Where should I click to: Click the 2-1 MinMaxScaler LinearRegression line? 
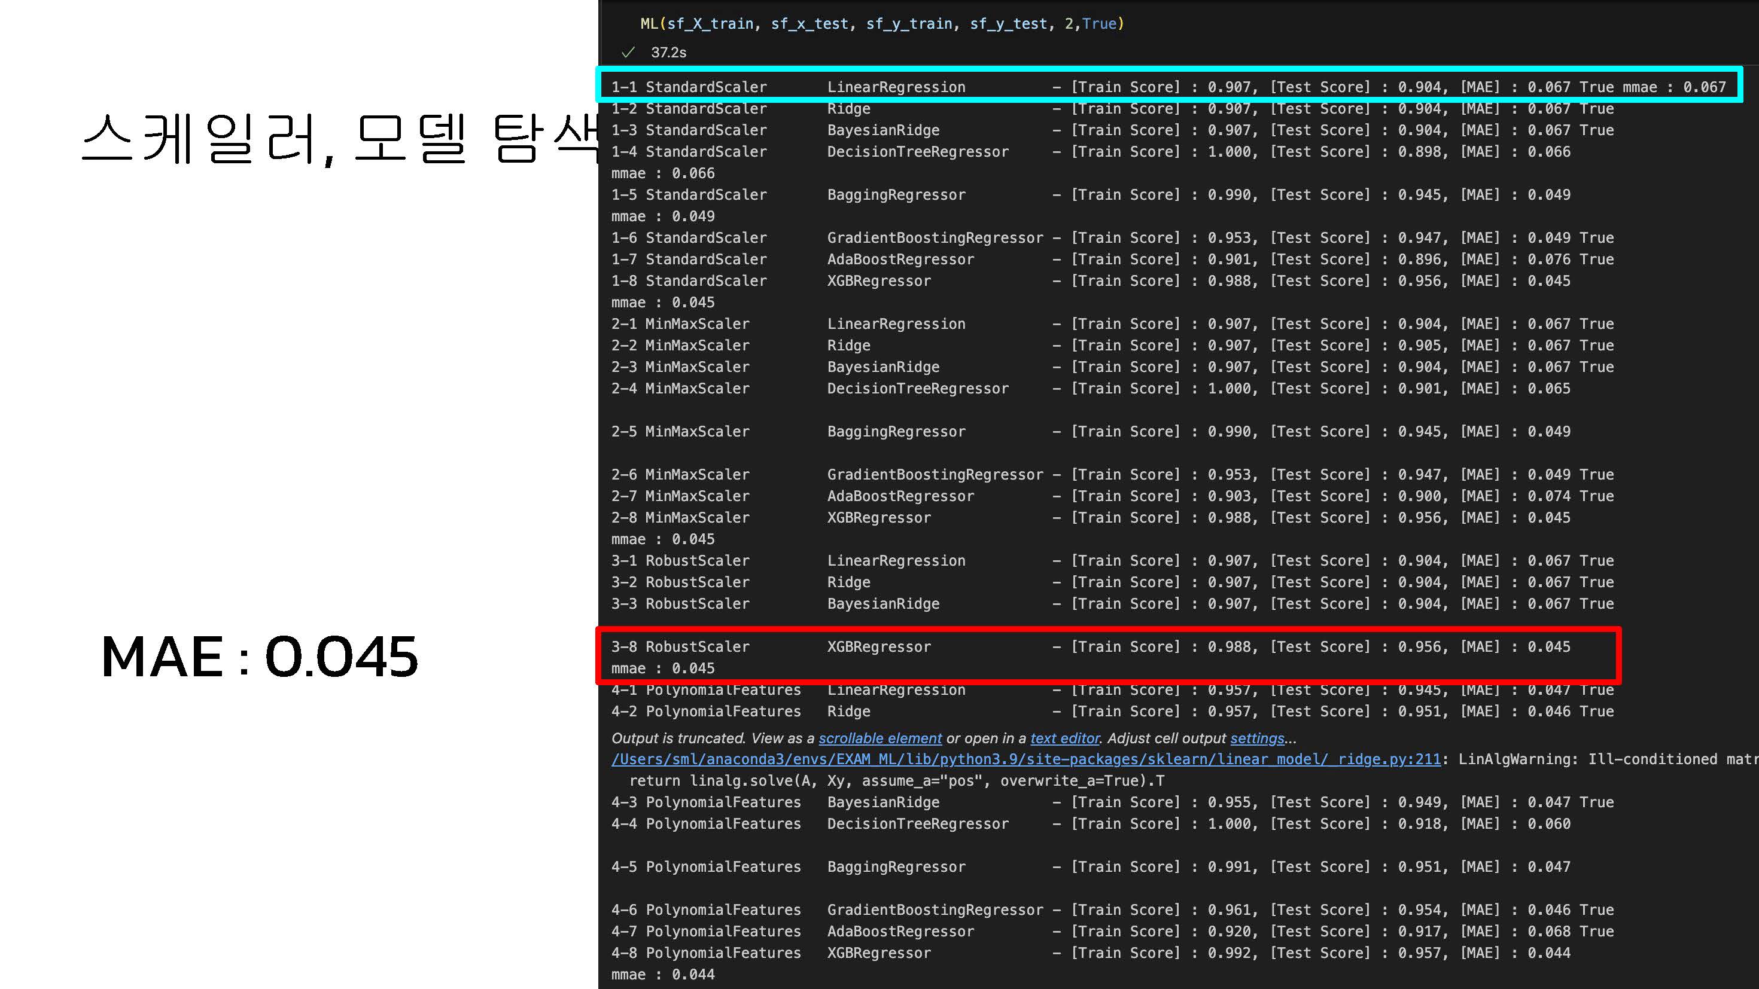[1112, 323]
